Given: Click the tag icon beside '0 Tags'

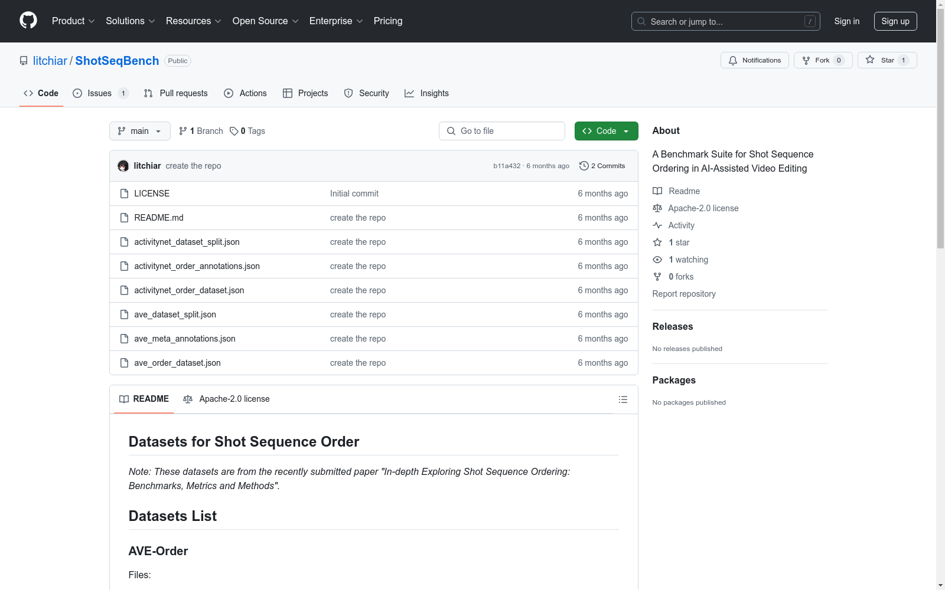Looking at the screenshot, I should click(x=234, y=131).
